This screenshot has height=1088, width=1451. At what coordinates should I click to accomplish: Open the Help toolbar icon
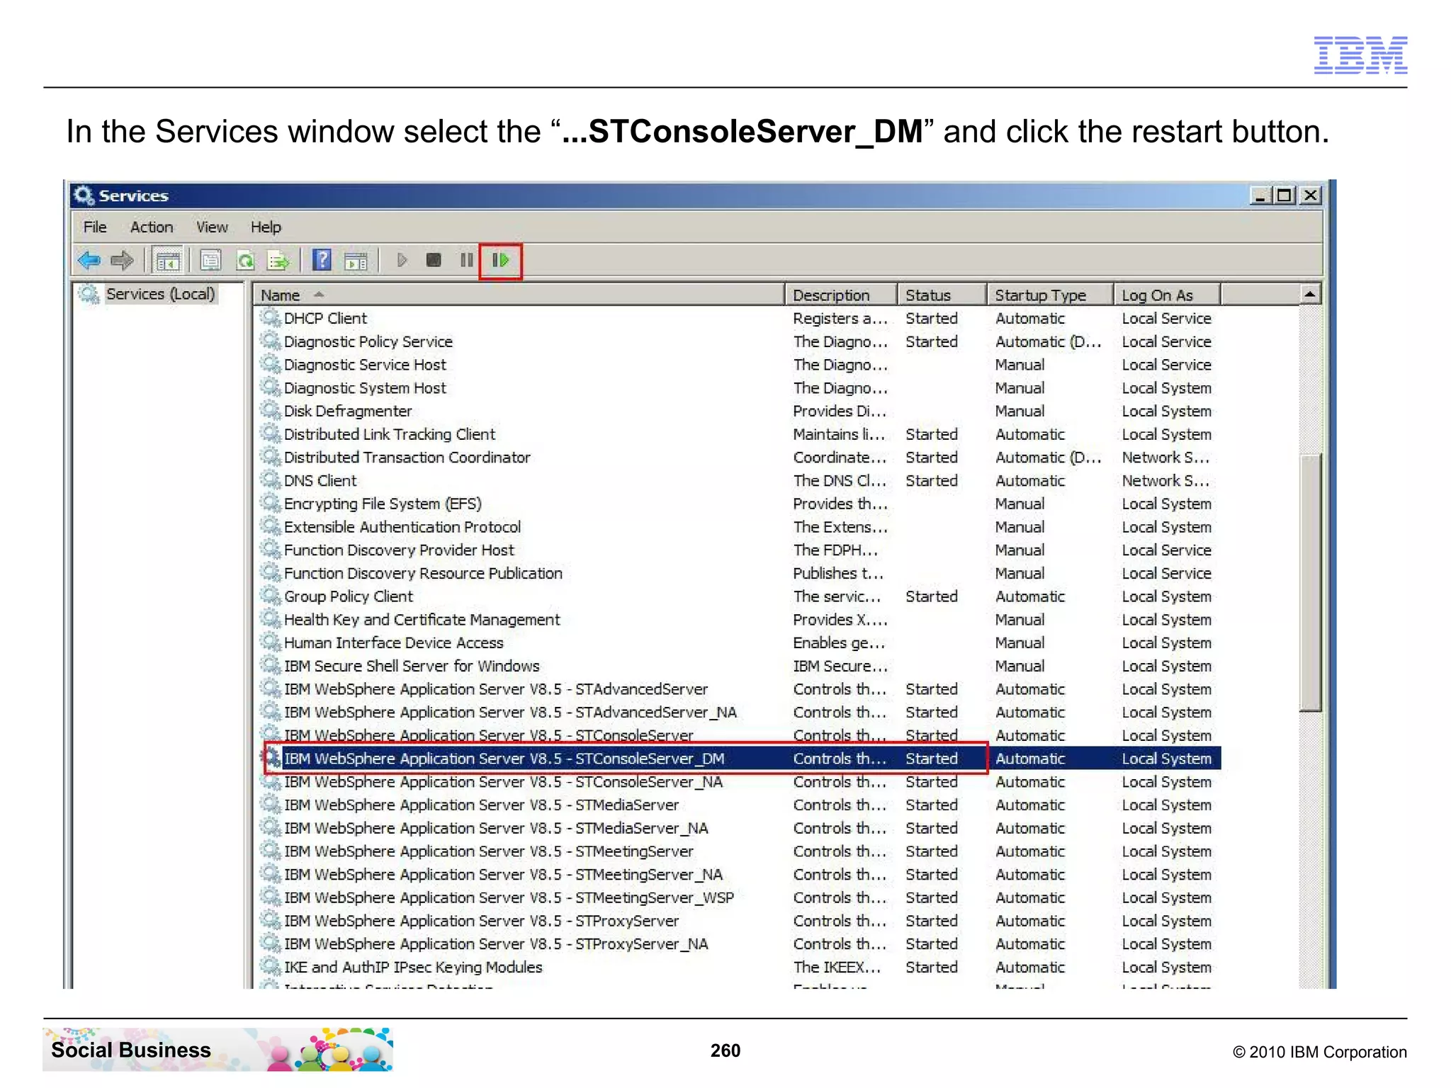[322, 261]
